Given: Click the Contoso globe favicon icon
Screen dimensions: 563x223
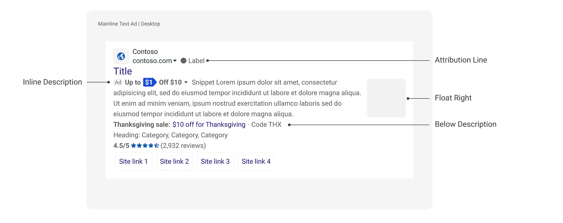Looking at the screenshot, I should (x=121, y=56).
